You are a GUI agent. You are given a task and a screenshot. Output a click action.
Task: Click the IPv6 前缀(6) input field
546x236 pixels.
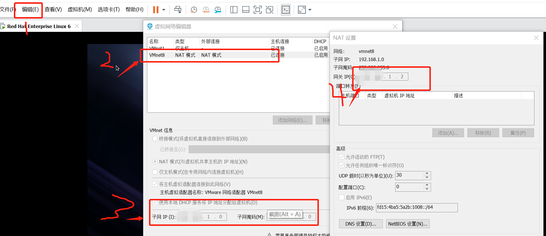click(417, 208)
